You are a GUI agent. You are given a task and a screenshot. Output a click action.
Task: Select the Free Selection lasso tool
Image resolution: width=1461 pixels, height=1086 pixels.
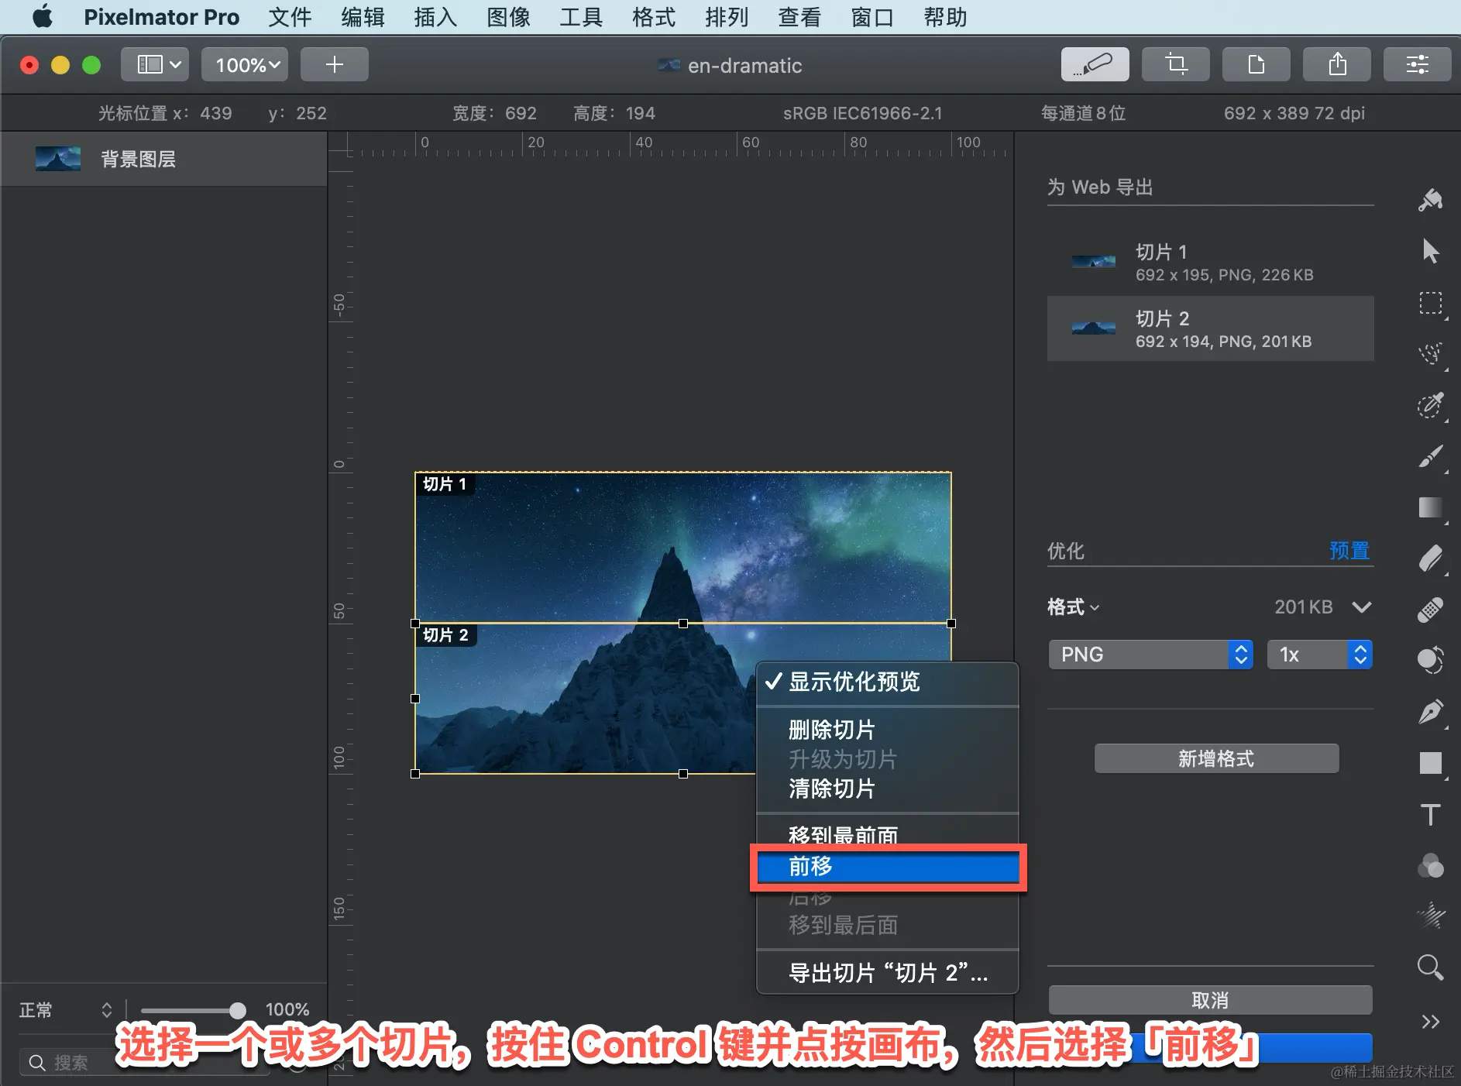click(x=1430, y=354)
